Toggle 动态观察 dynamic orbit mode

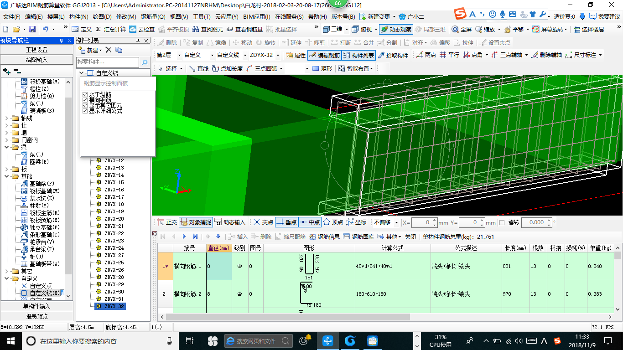coord(396,29)
